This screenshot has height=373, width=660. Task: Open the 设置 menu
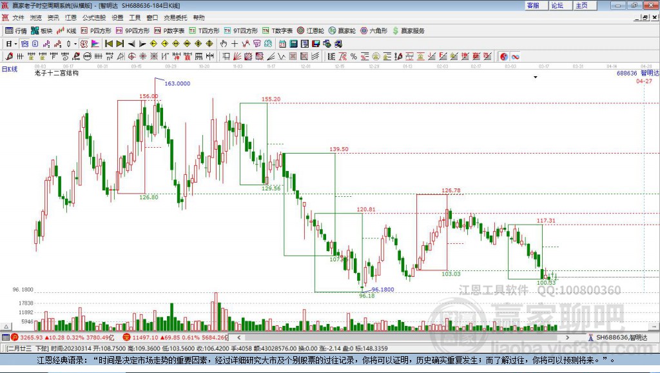pyautogui.click(x=117, y=17)
